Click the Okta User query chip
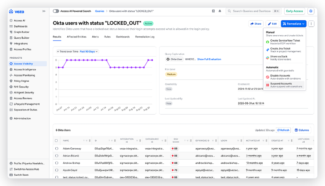This screenshot has height=186, width=325. [x=174, y=59]
